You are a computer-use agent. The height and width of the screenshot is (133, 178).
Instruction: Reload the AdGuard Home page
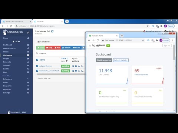pos(98,40)
